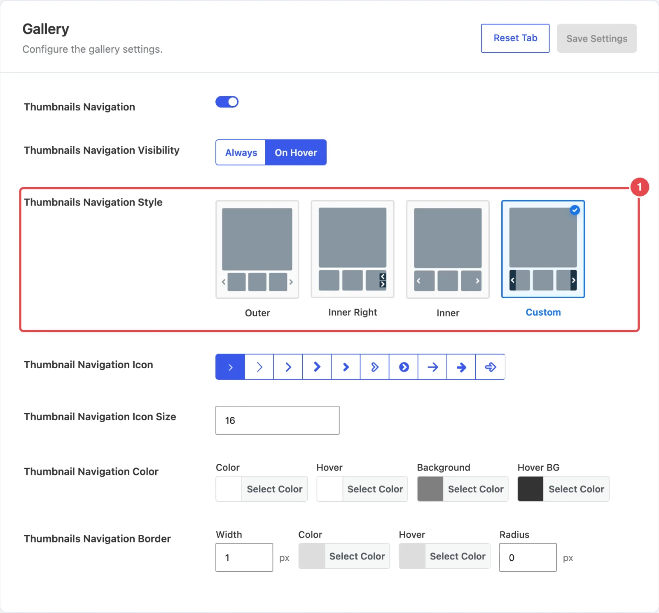The image size is (659, 613).
Task: Set navigation visibility to Always
Action: click(x=241, y=152)
